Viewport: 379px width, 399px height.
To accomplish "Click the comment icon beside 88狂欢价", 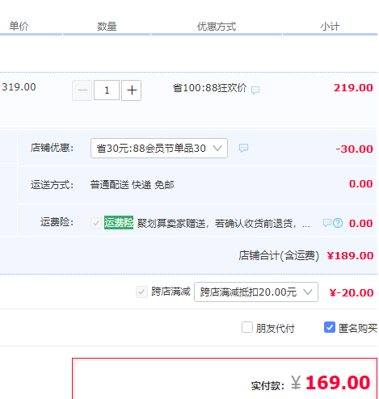I will (255, 90).
